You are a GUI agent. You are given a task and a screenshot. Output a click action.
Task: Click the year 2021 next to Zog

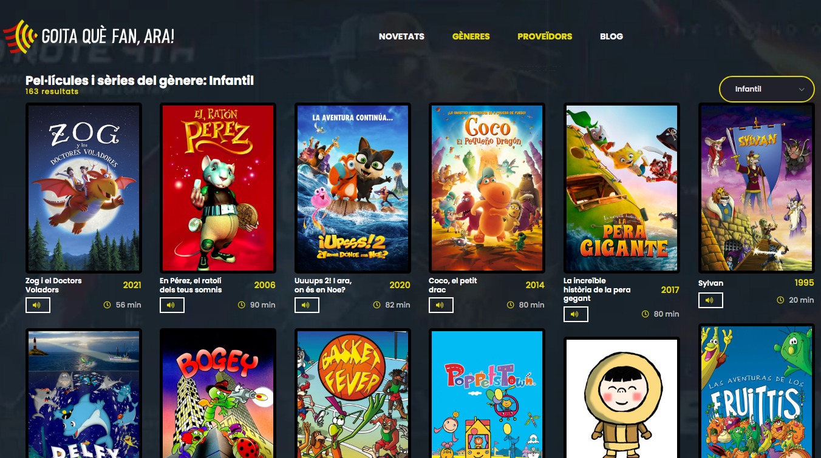click(x=132, y=285)
